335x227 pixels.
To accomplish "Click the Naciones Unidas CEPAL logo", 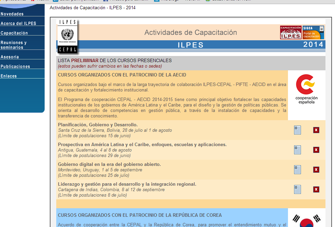I will (x=67, y=37).
